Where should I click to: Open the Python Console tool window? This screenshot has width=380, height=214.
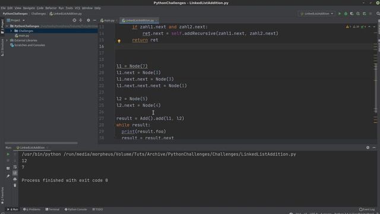pyautogui.click(x=75, y=209)
